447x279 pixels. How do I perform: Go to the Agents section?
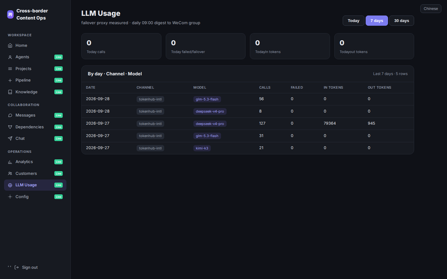pyautogui.click(x=35, y=57)
